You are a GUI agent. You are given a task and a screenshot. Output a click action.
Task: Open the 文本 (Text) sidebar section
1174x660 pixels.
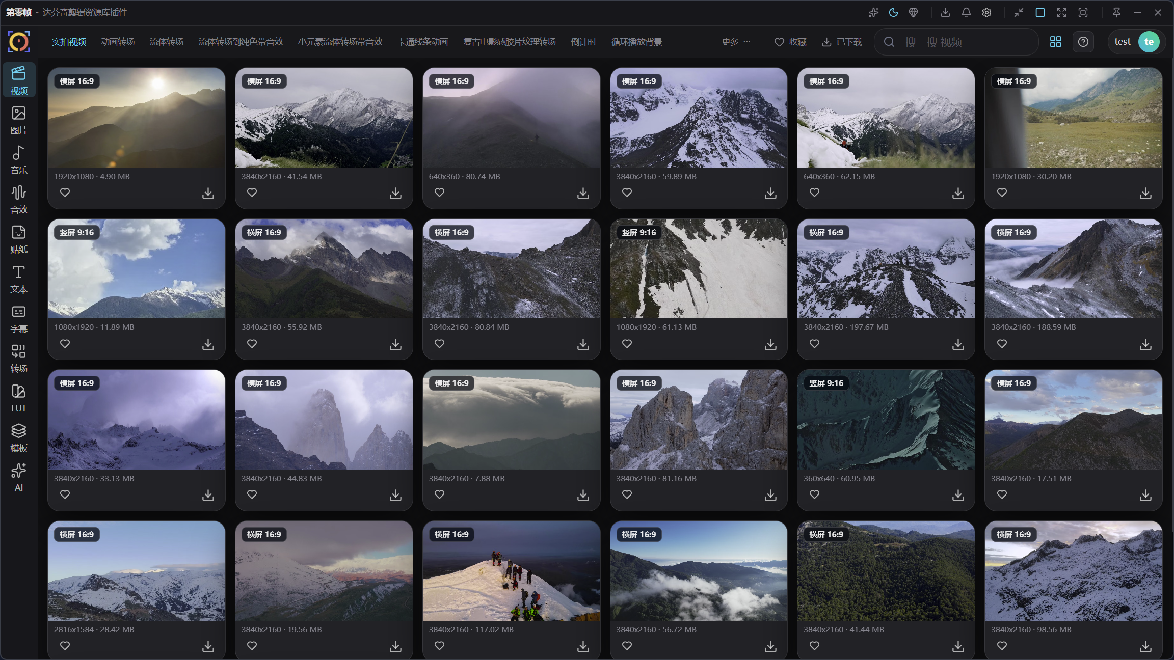point(19,279)
